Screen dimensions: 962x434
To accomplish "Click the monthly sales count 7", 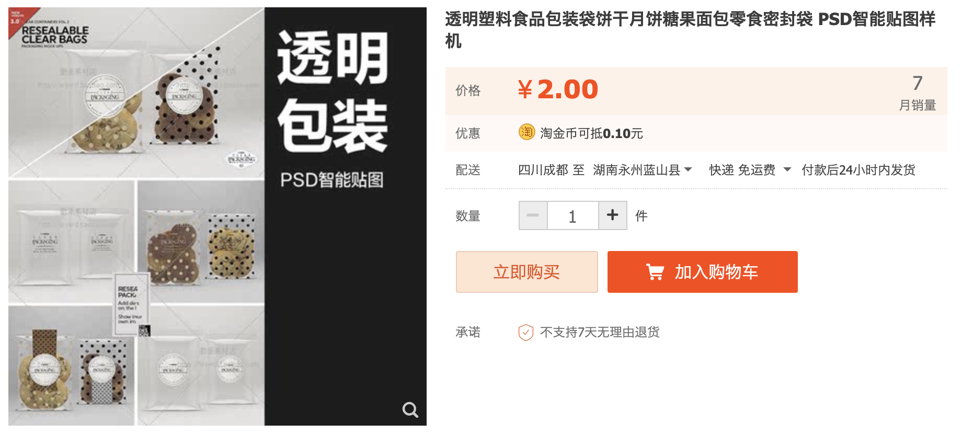I will pyautogui.click(x=917, y=83).
